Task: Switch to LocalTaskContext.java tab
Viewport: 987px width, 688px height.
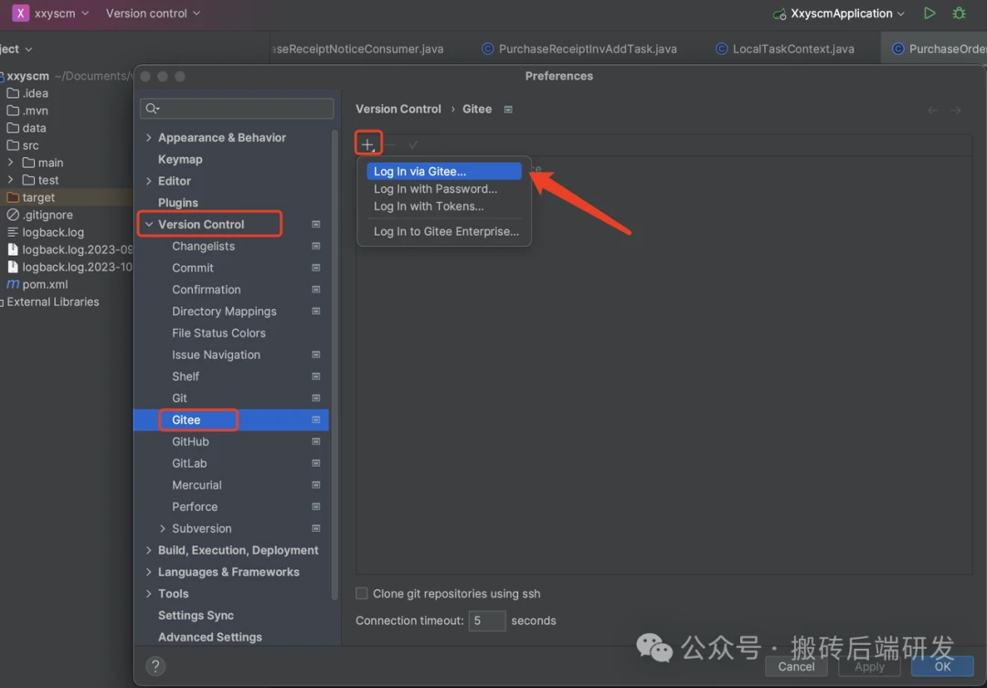Action: coord(785,48)
